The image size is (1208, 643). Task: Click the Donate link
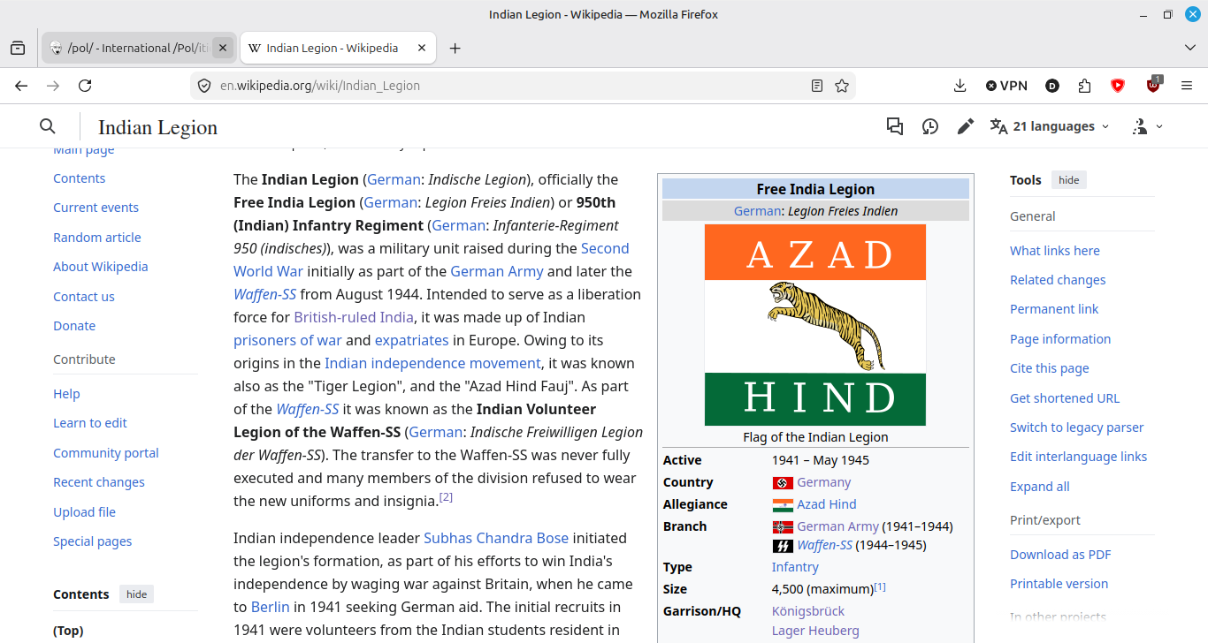coord(74,326)
